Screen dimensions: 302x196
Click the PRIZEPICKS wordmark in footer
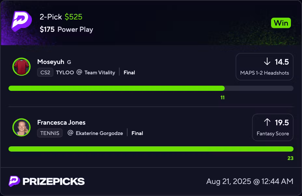(x=53, y=181)
